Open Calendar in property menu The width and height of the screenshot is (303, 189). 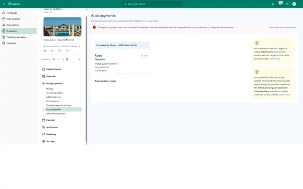[51, 120]
